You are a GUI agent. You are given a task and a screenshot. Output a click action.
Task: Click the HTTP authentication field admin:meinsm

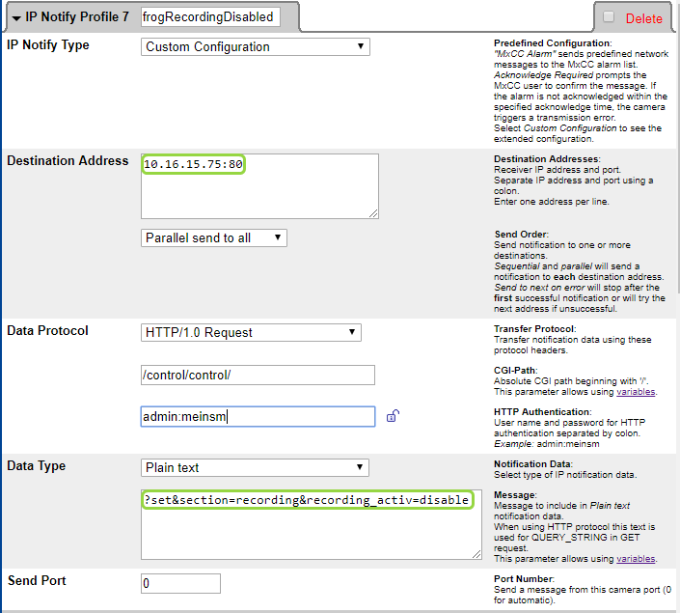258,416
